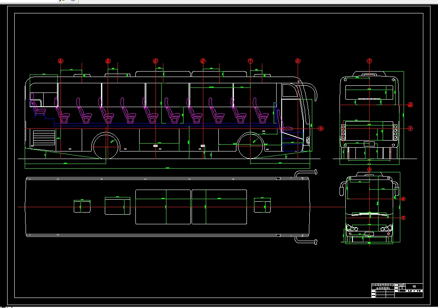The width and height of the screenshot is (438, 308).
Task: Select the right large roof panel in top view
Action: click(x=219, y=207)
